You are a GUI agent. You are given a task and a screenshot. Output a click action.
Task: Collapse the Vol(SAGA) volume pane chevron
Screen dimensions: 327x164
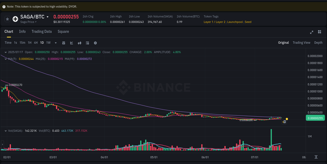5,131
